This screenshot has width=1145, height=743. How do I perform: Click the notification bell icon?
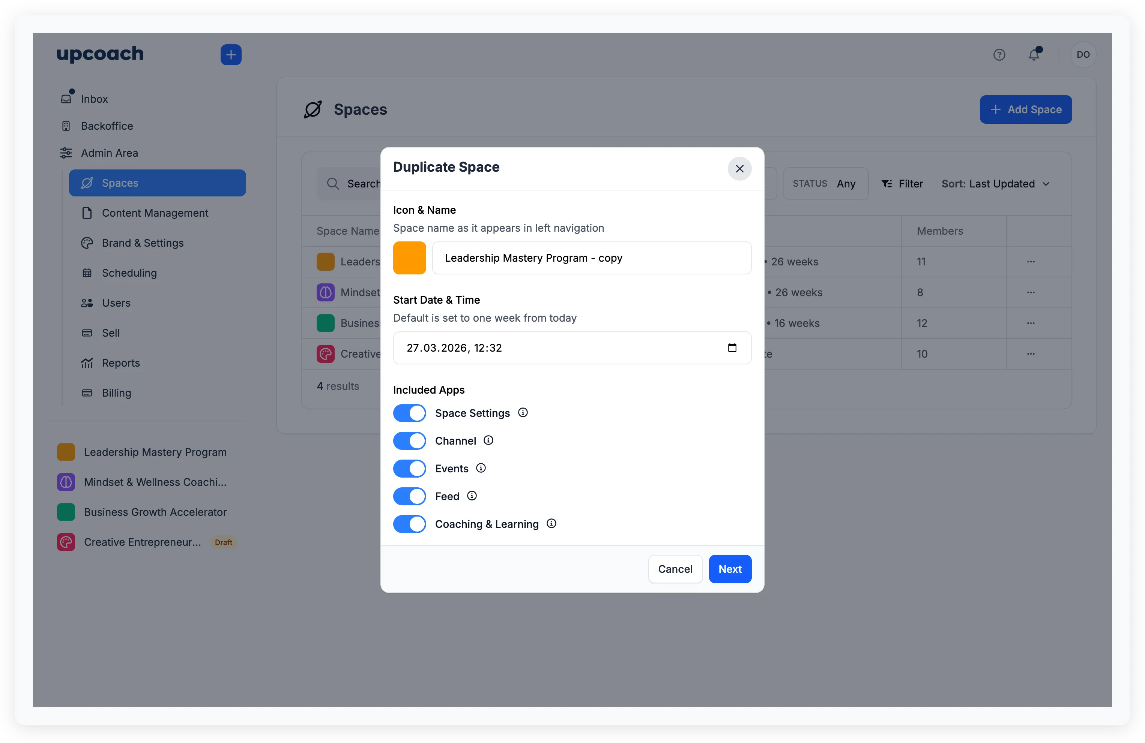tap(1034, 54)
